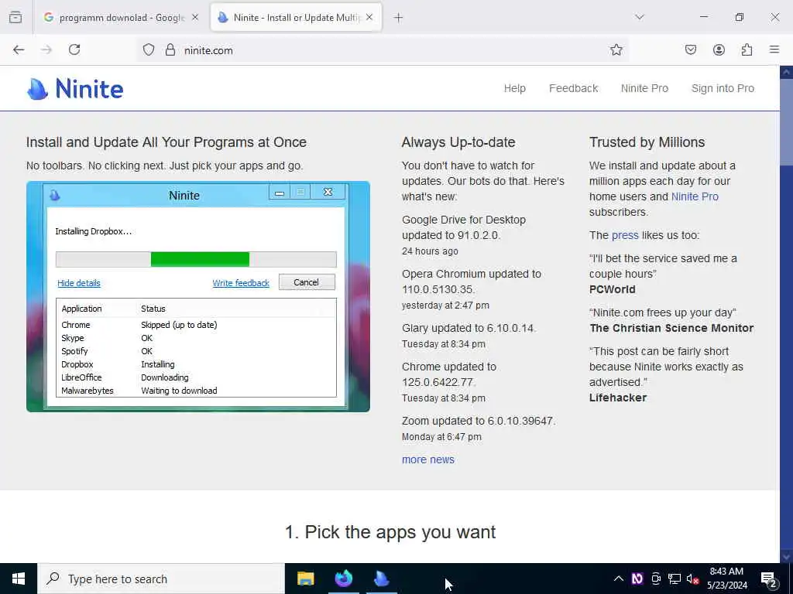This screenshot has height=594, width=793.
Task: Switch to the programm download Google tab
Action: coord(120,18)
